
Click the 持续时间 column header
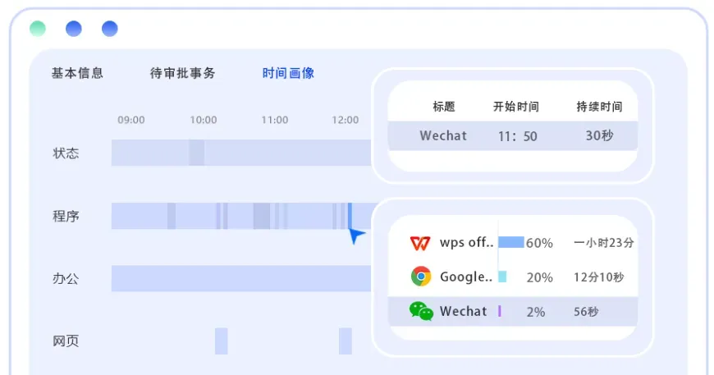pos(599,107)
